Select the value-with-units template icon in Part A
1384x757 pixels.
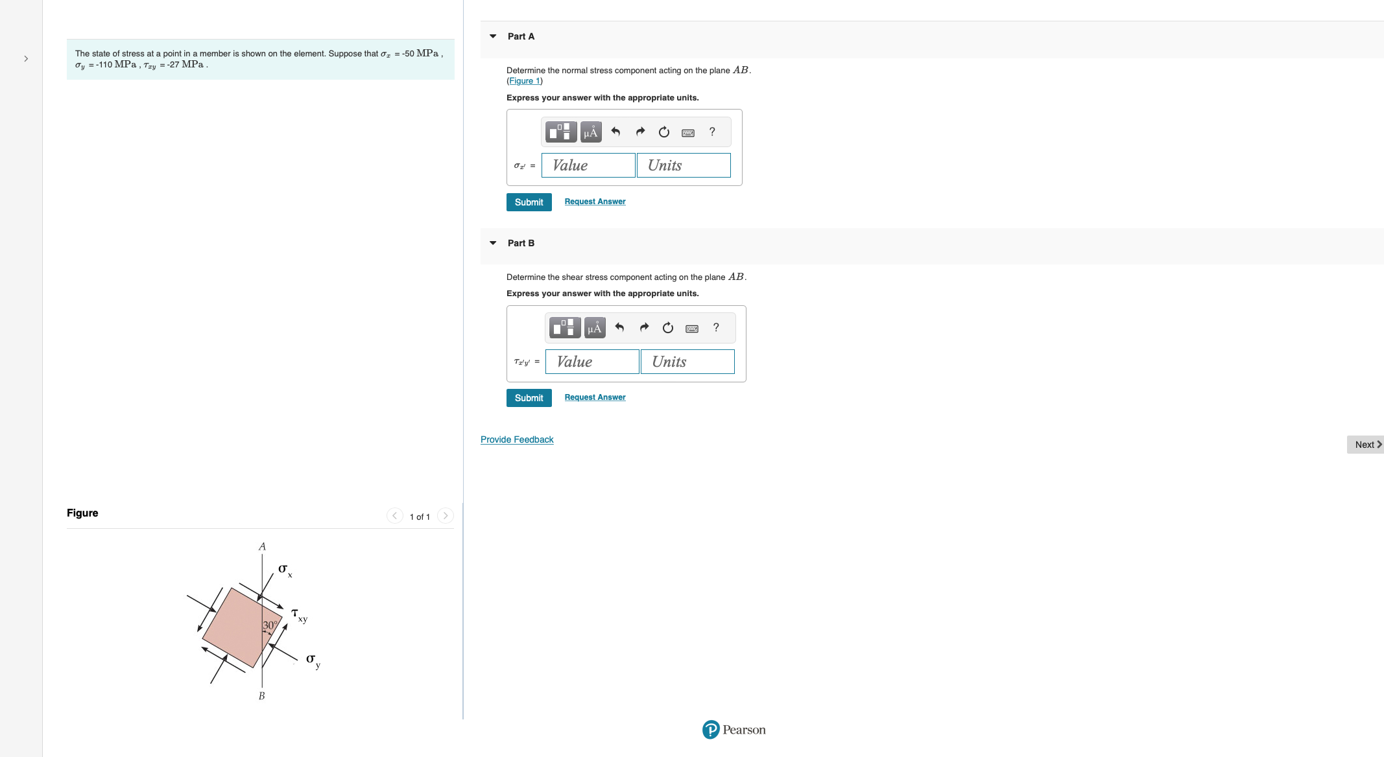560,132
